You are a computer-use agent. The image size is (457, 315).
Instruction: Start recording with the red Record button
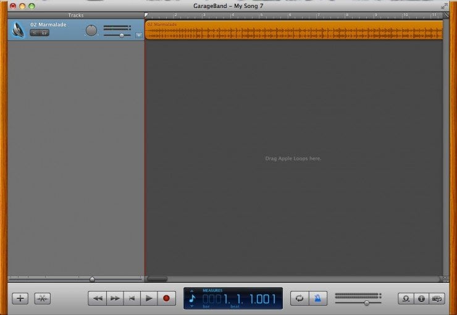click(166, 298)
